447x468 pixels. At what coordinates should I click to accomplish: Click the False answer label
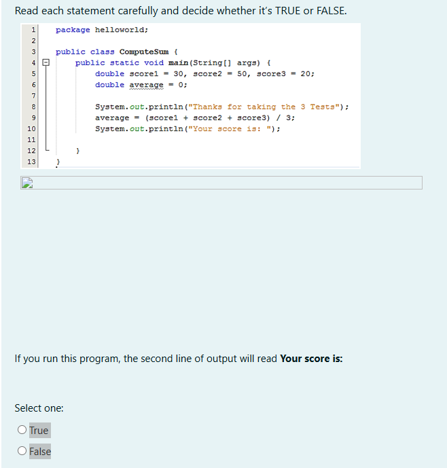click(x=40, y=451)
